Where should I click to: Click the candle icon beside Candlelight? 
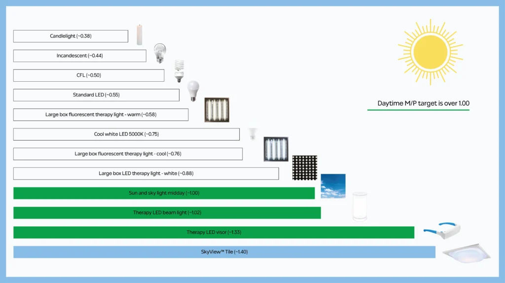(140, 35)
